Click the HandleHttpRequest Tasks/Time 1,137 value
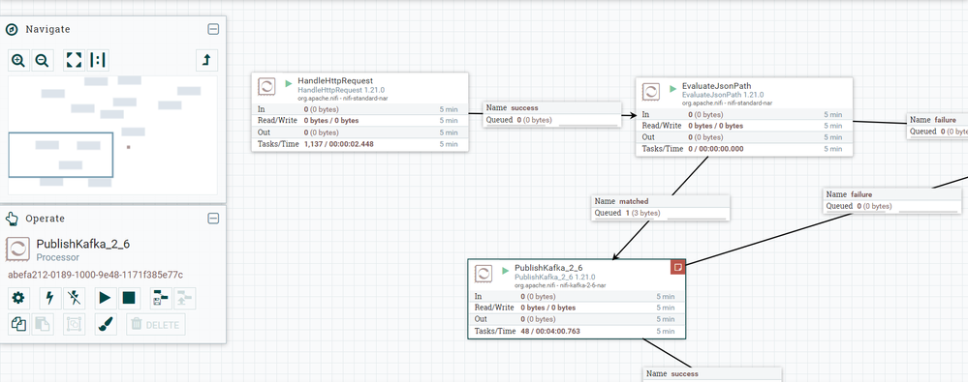 (x=338, y=144)
